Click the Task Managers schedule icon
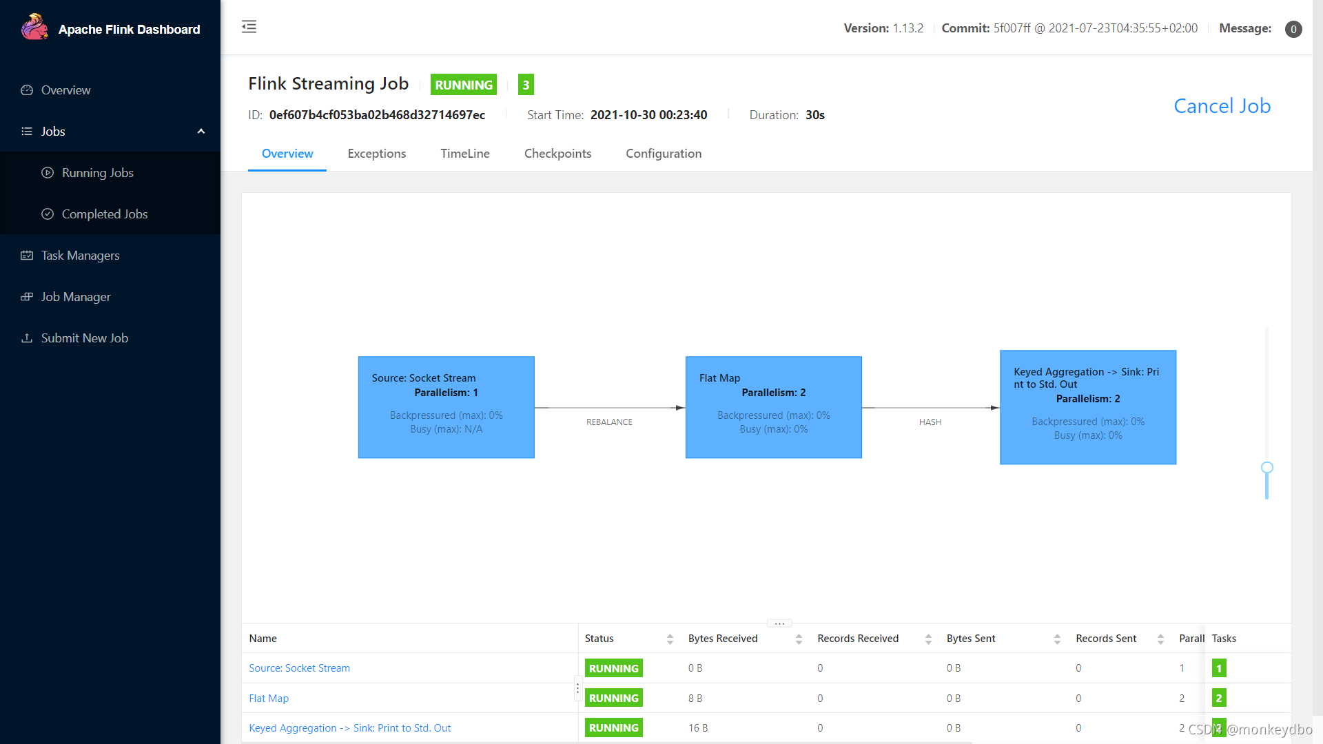 pyautogui.click(x=27, y=256)
